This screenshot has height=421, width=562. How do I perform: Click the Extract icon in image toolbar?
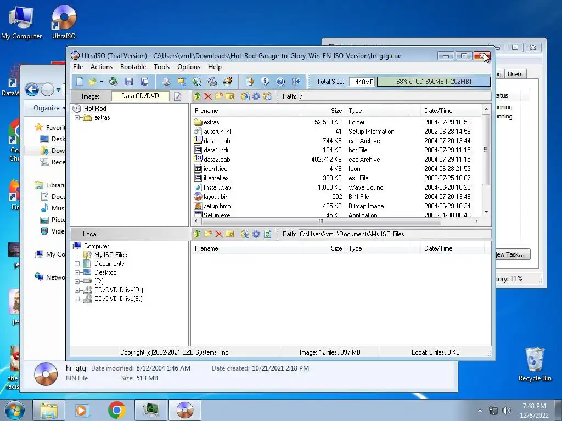click(x=245, y=96)
